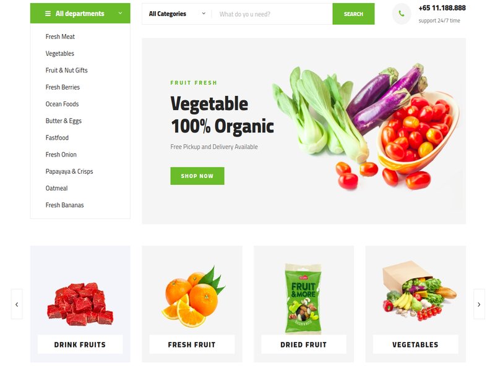Go to previous category with left arrow

17,304
